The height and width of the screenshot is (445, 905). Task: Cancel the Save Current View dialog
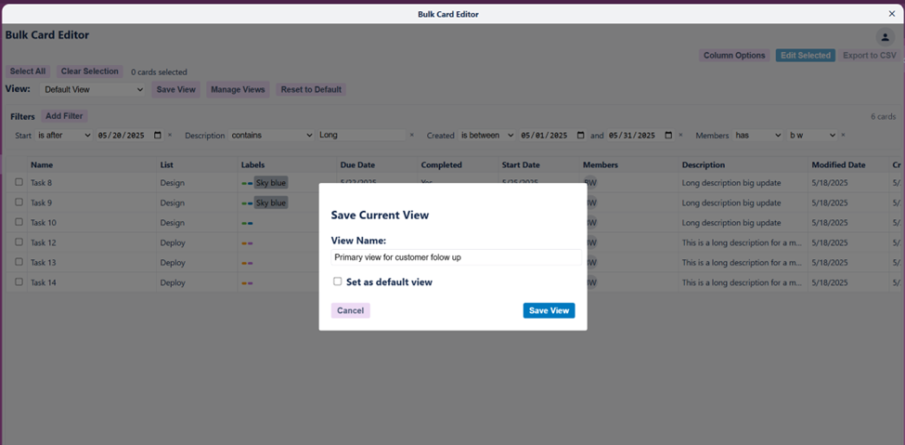(x=350, y=310)
